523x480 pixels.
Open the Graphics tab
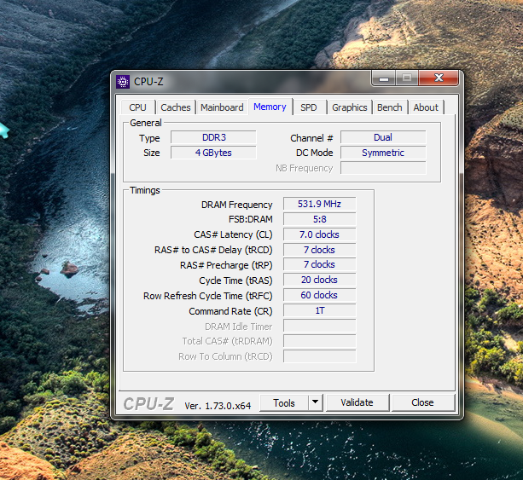350,107
